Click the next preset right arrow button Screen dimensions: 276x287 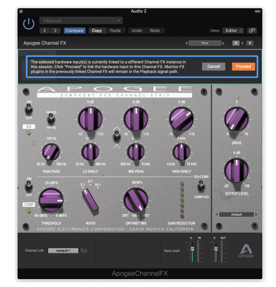(55, 30)
